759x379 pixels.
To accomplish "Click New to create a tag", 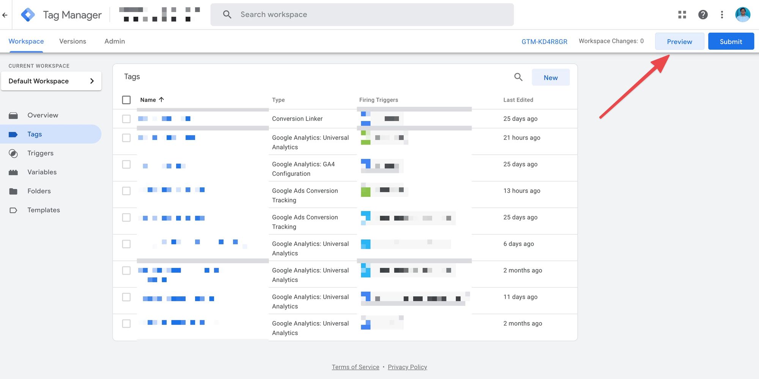I will click(551, 77).
